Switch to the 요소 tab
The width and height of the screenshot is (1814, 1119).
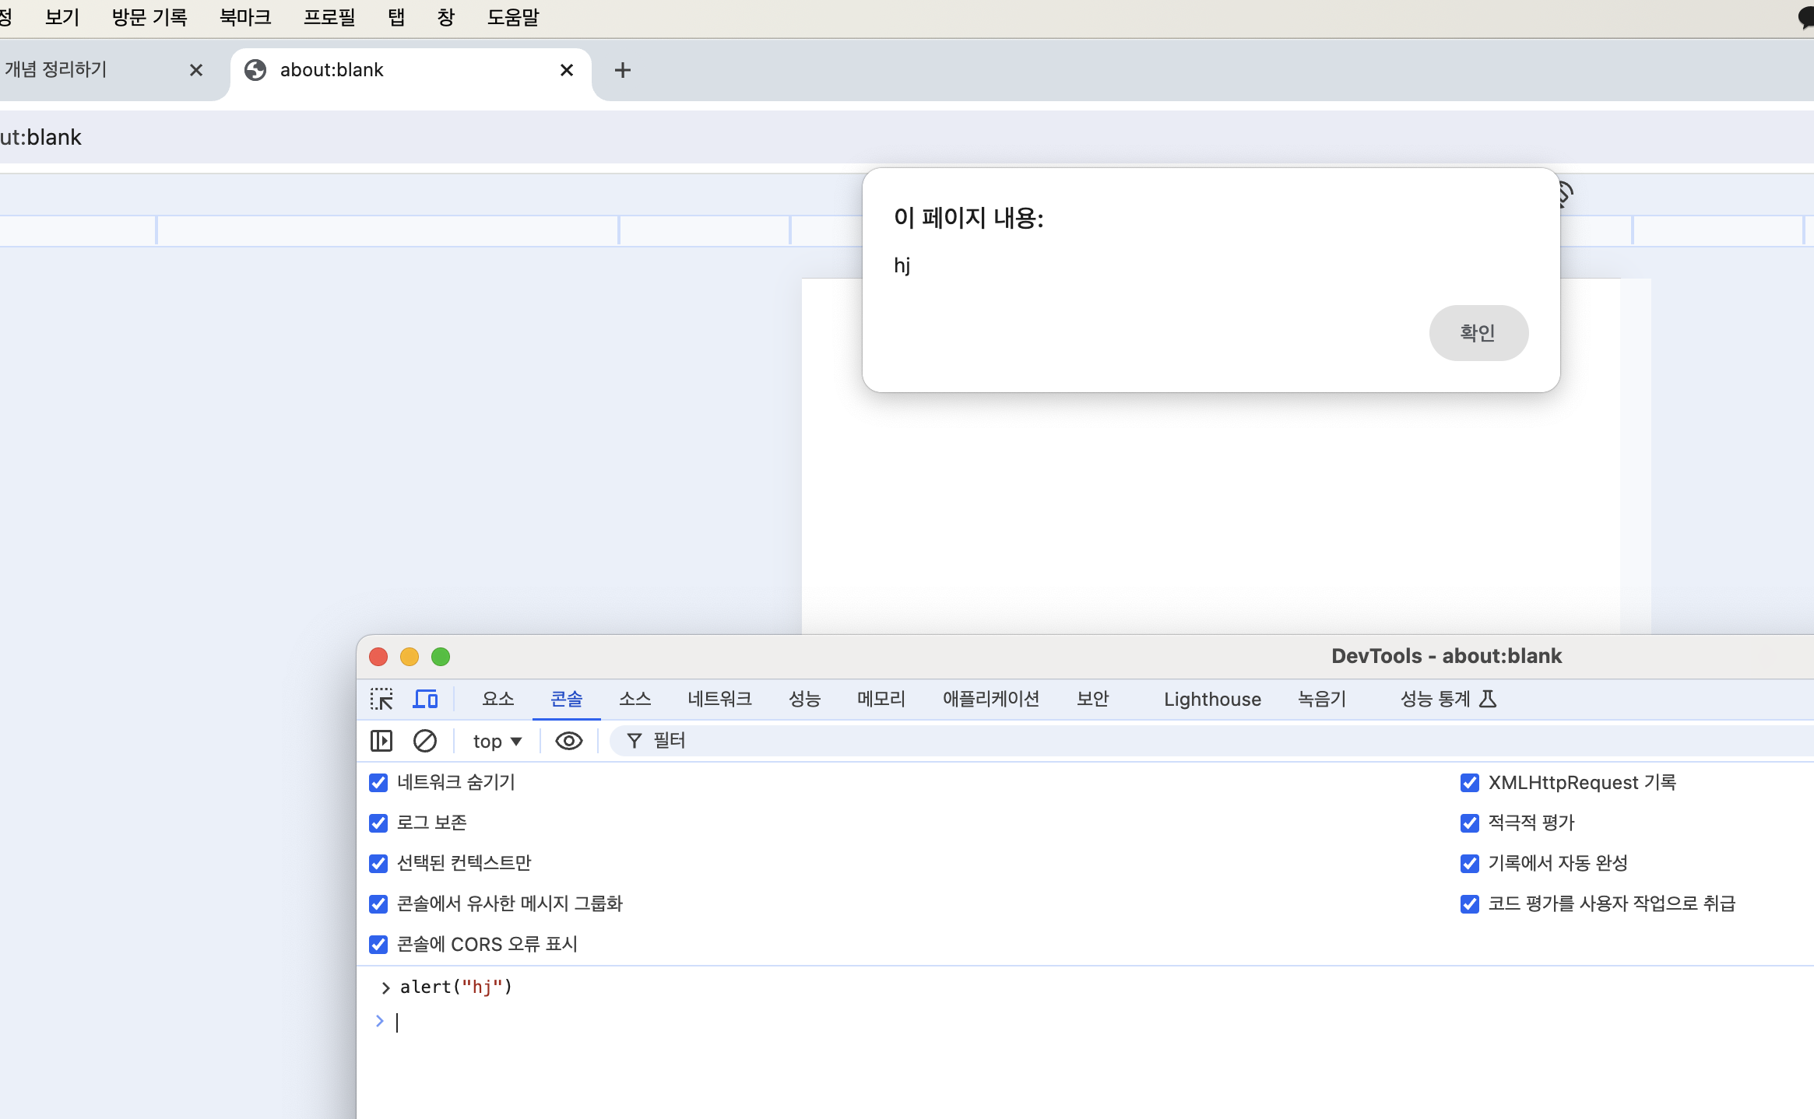498,699
